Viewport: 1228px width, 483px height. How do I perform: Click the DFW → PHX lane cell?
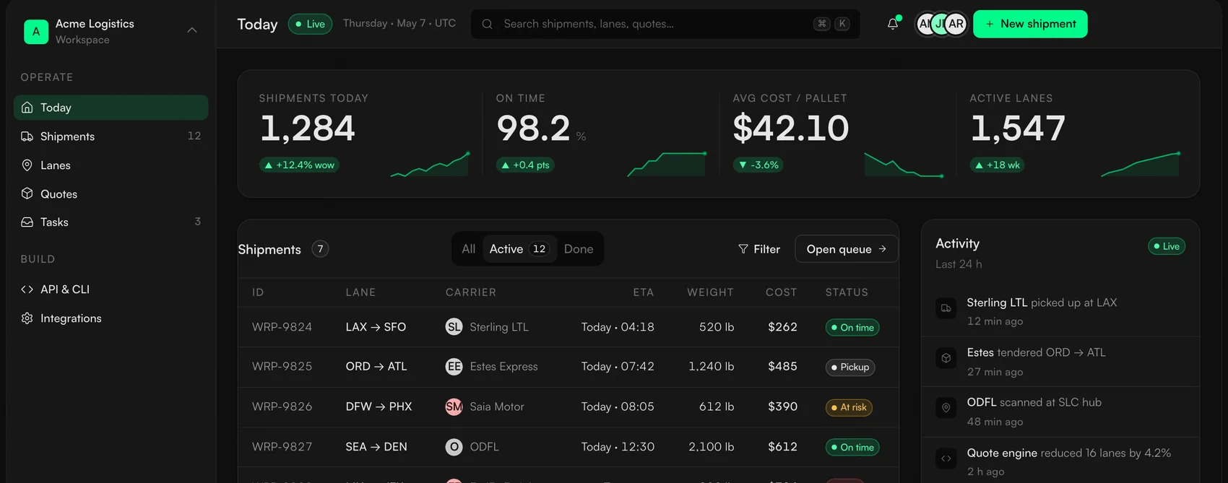pos(379,407)
